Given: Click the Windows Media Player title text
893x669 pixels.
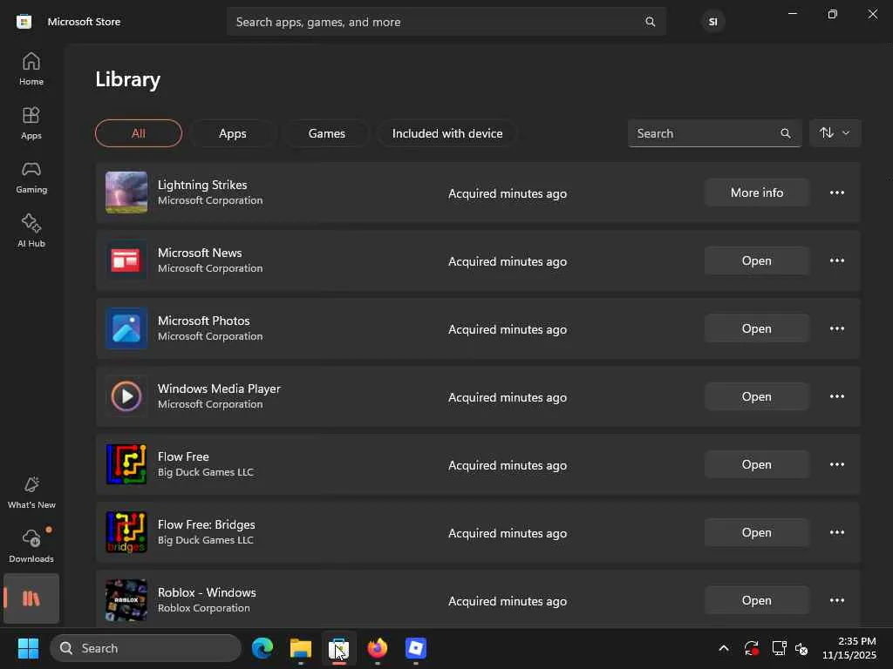Looking at the screenshot, I should click(219, 389).
